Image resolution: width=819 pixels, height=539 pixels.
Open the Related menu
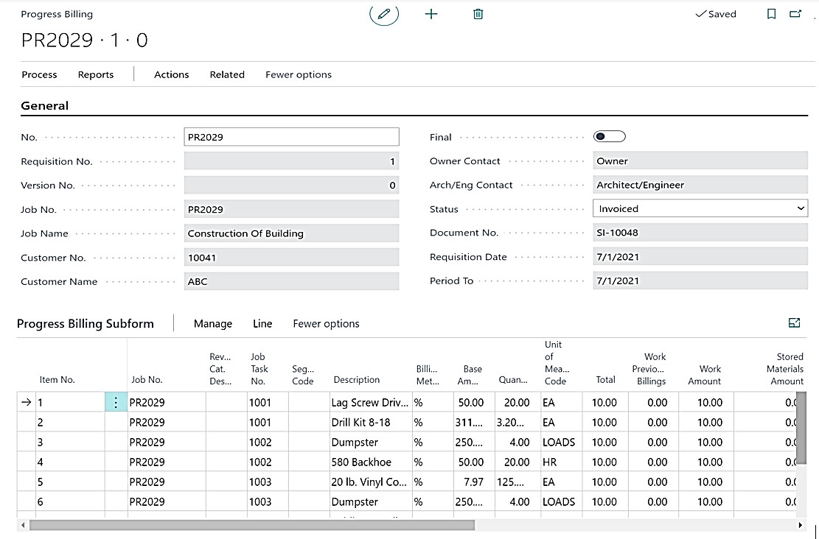coord(227,74)
